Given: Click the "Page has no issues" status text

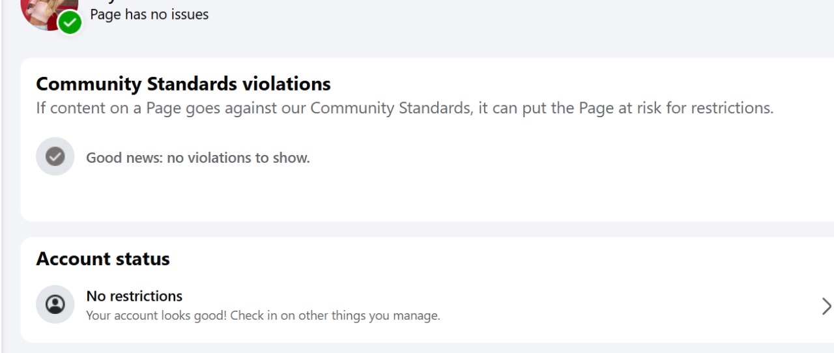Looking at the screenshot, I should 149,14.
